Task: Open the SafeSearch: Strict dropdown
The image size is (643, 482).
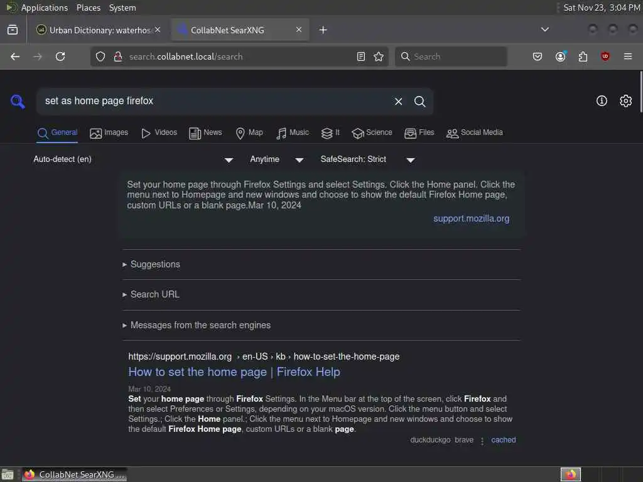Action: pos(368,159)
